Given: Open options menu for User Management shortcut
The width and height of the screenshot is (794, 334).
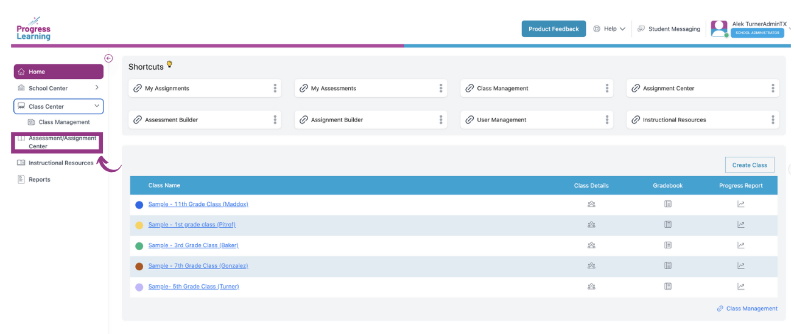Looking at the screenshot, I should [607, 120].
